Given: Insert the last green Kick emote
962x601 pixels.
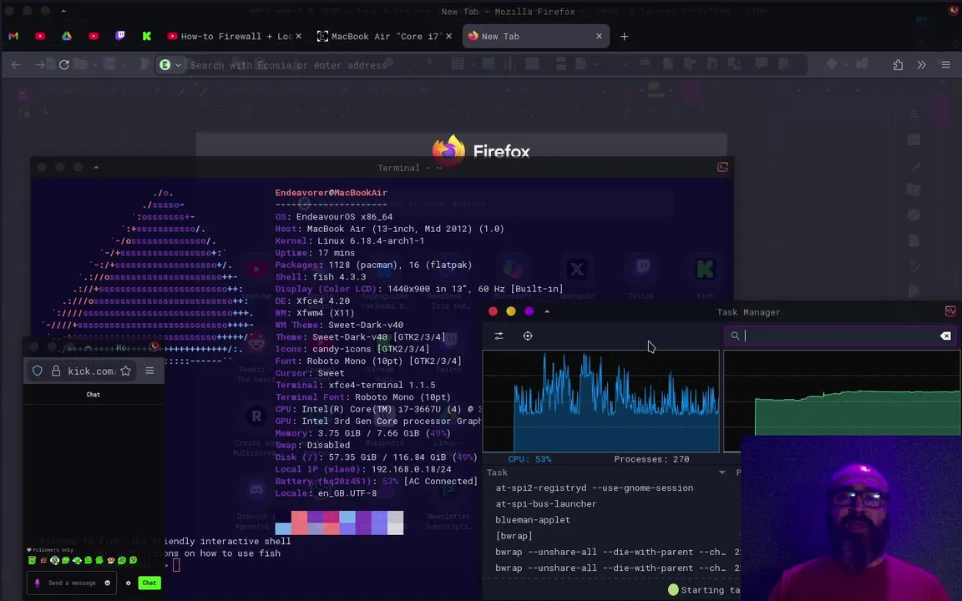Looking at the screenshot, I should coord(133,560).
